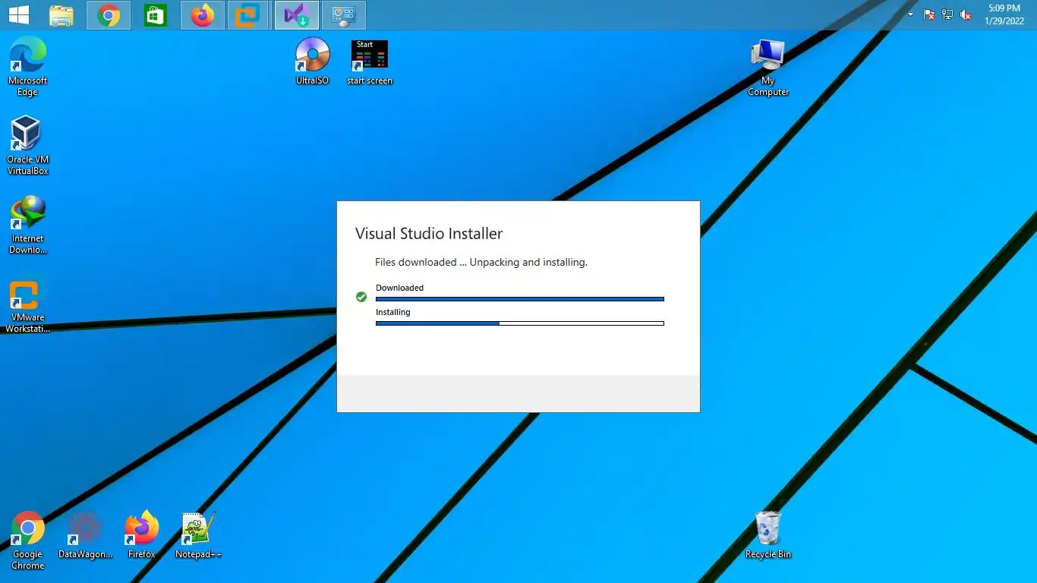Image resolution: width=1037 pixels, height=583 pixels.
Task: Select VMware Workstation desktop shortcut
Action: tap(28, 307)
